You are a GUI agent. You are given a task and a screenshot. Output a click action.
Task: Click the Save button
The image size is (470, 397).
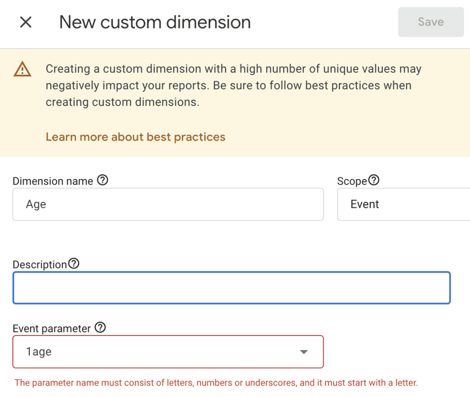(x=431, y=22)
